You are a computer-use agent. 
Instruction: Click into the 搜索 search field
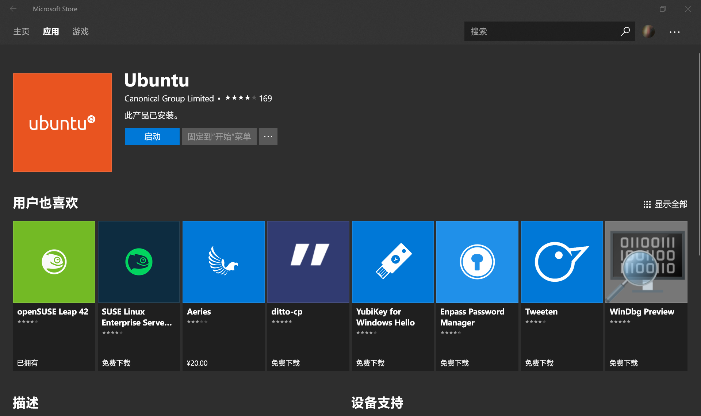tap(540, 31)
